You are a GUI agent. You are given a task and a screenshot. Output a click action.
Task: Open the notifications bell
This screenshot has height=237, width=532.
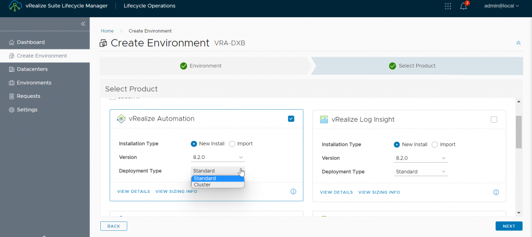[464, 6]
